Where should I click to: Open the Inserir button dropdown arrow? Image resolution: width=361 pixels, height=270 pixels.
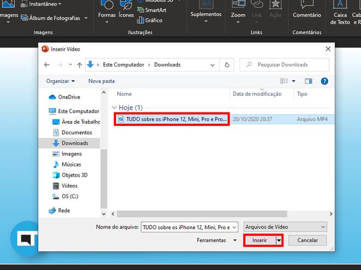click(279, 241)
